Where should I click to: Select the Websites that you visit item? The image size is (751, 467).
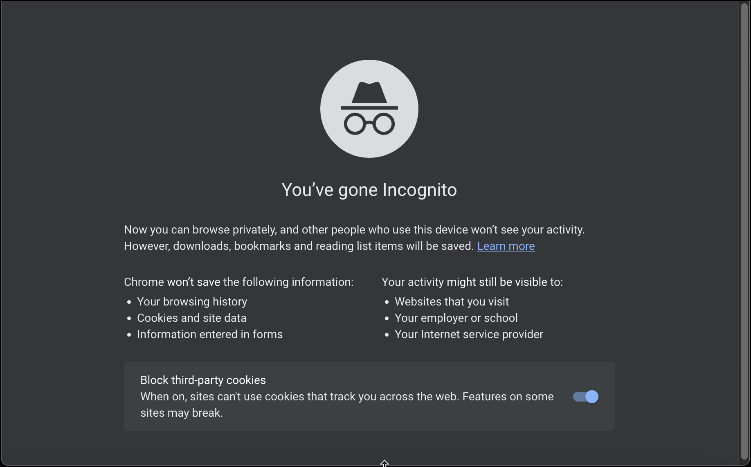coord(452,301)
